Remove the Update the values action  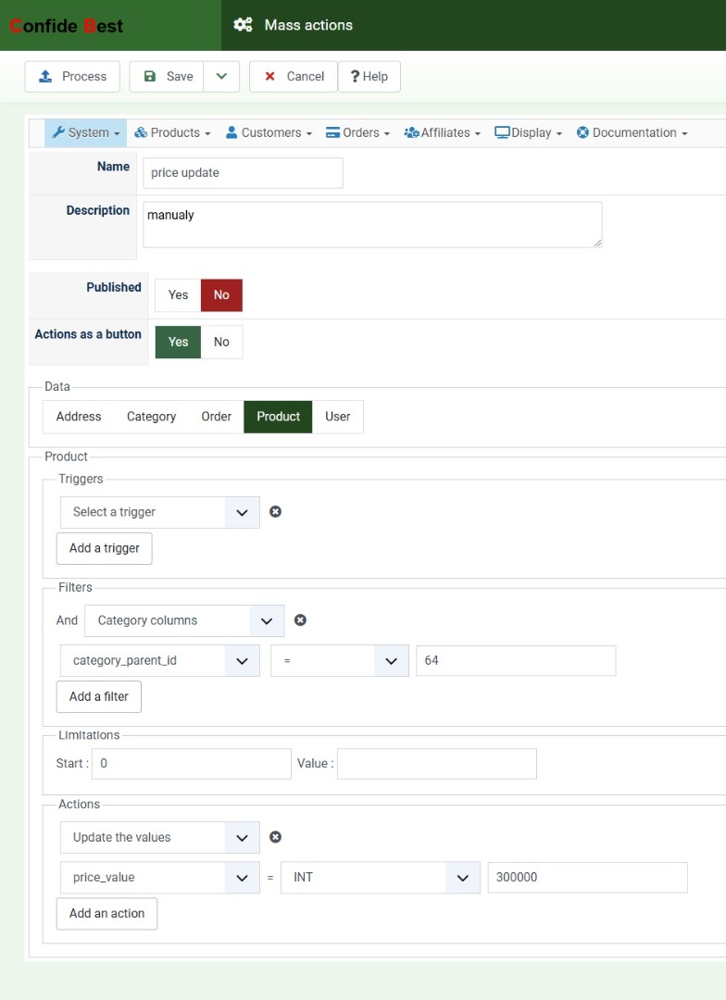275,837
